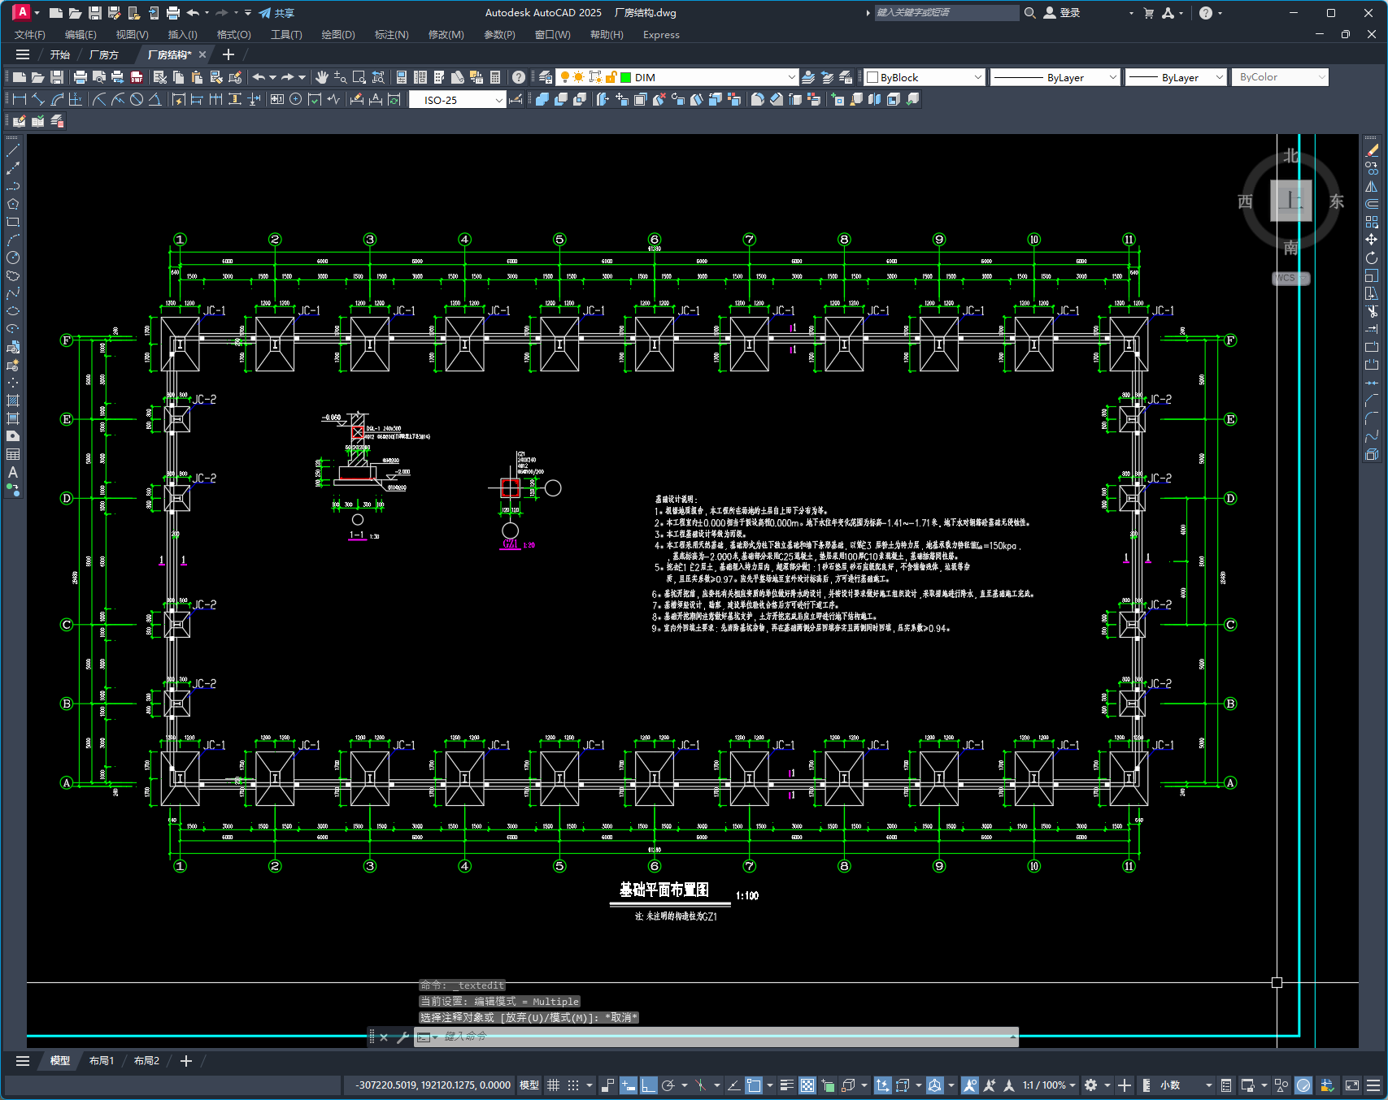Add a new drawing tab with plus
The height and width of the screenshot is (1100, 1388).
[228, 54]
